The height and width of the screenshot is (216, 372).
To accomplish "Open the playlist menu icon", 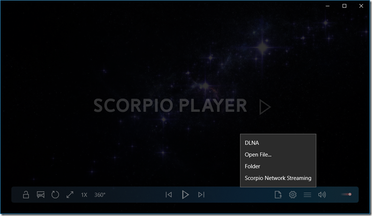I will click(x=307, y=195).
